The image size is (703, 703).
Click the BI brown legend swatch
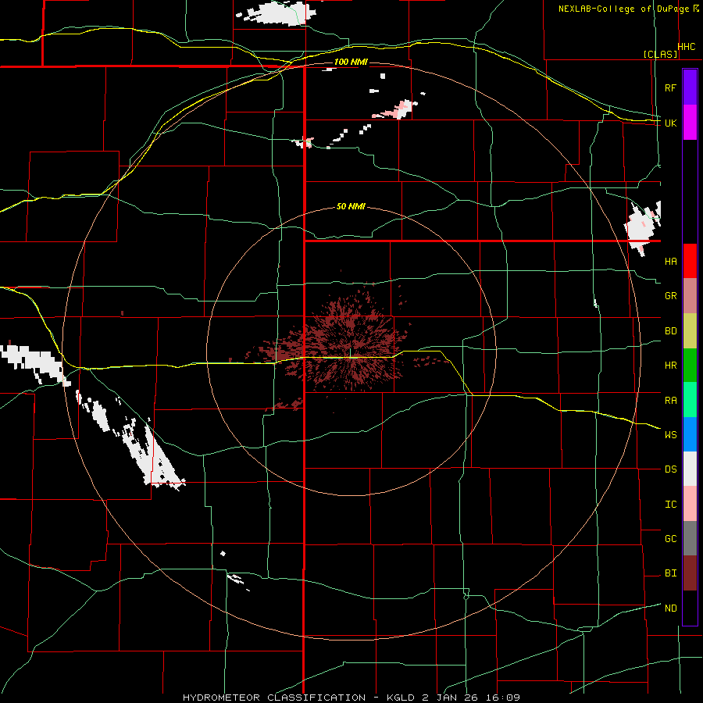point(690,573)
